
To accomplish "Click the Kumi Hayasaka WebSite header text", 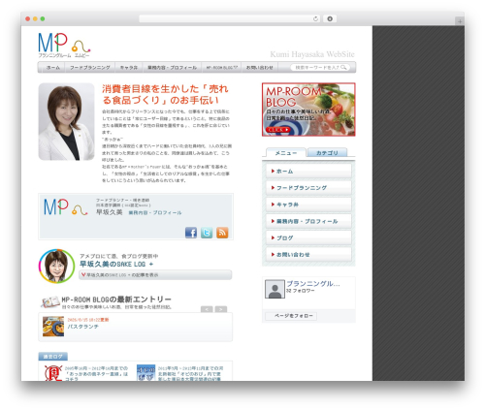I will tap(312, 54).
